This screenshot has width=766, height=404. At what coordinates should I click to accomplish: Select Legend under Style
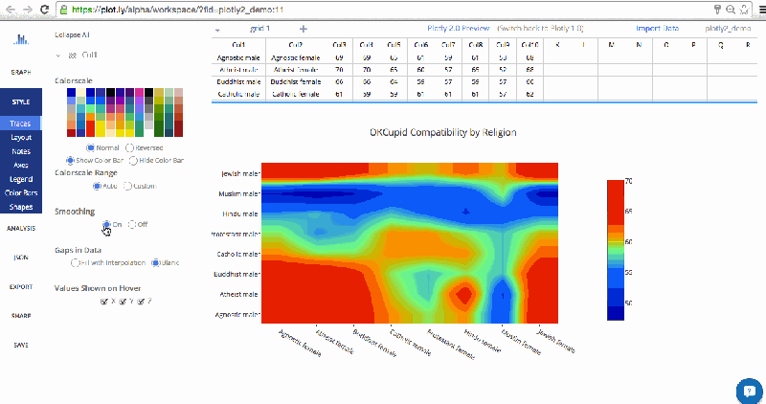[21, 179]
